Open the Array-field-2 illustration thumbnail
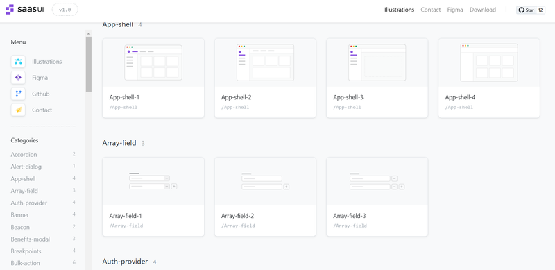The width and height of the screenshot is (555, 270). click(265, 181)
